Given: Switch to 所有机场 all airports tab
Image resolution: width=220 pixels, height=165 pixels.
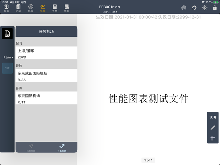Looking at the screenshot, I should pyautogui.click(x=31, y=148).
